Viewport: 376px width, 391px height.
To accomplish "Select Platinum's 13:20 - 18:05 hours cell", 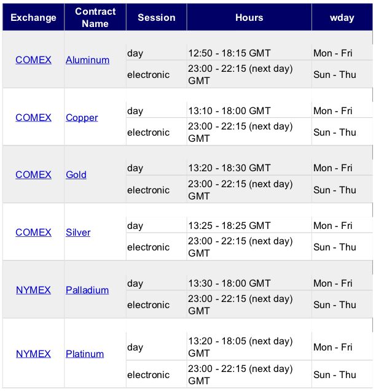I will [x=249, y=347].
